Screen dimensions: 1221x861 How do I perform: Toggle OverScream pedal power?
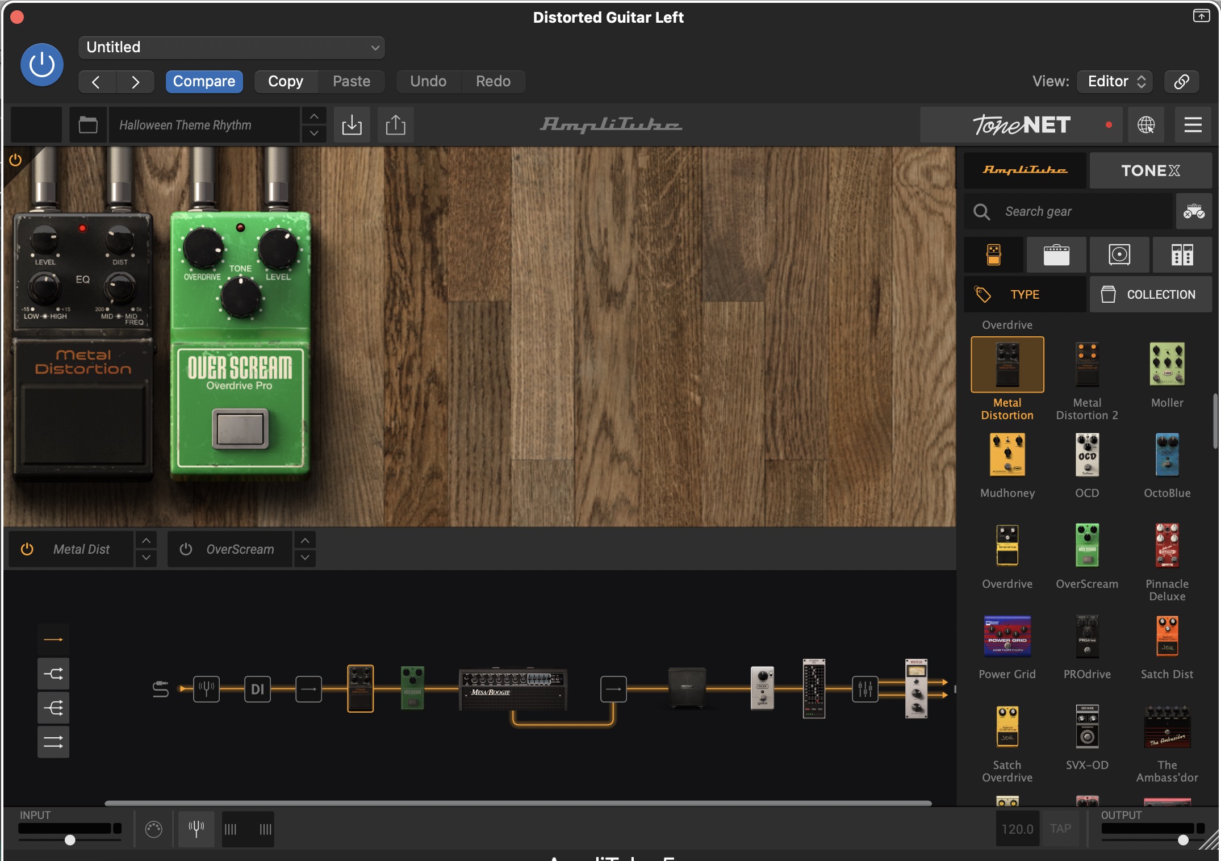pyautogui.click(x=186, y=549)
